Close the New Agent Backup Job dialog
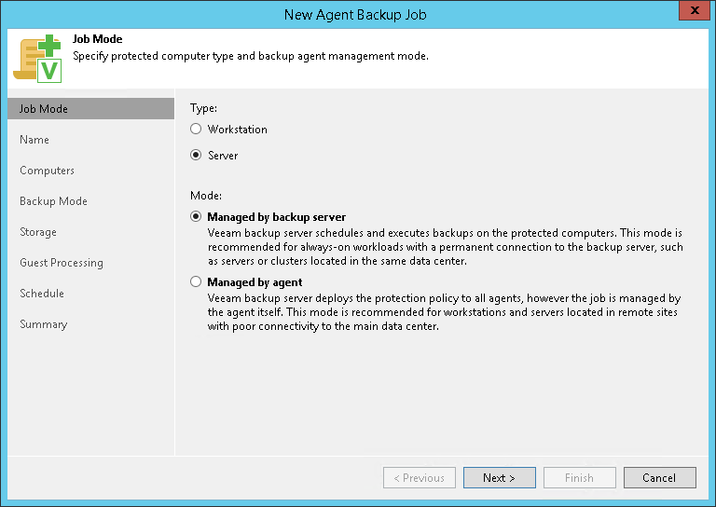Image resolution: width=716 pixels, height=507 pixels. coord(691,11)
